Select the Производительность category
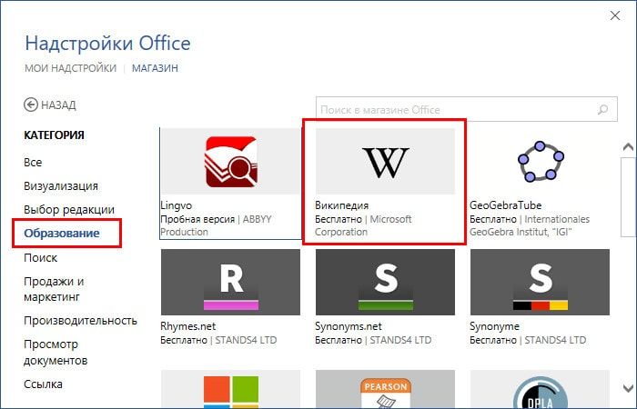This screenshot has width=637, height=409. pos(80,320)
